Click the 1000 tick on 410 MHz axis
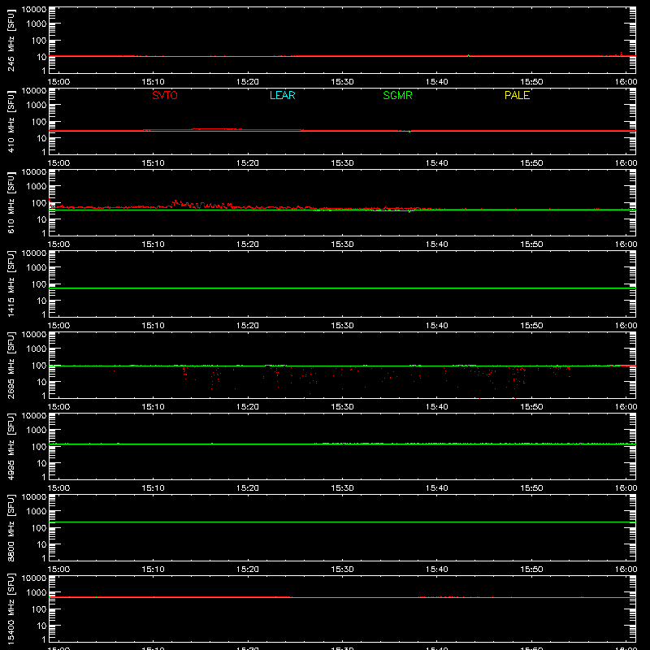Image resolution: width=650 pixels, height=650 pixels. pyautogui.click(x=37, y=106)
